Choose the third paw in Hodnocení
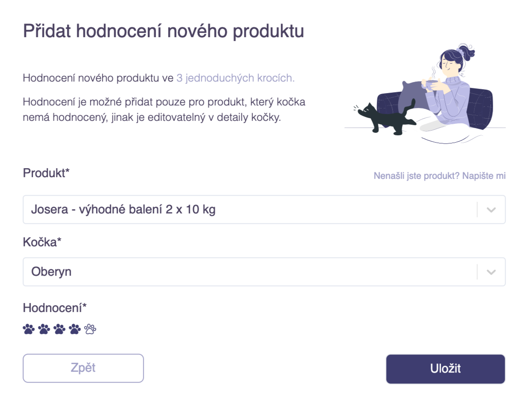This screenshot has width=530, height=402. click(x=60, y=329)
